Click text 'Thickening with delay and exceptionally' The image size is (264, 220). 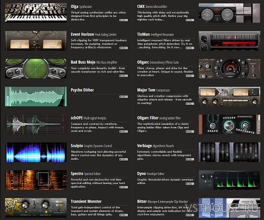(163, 13)
